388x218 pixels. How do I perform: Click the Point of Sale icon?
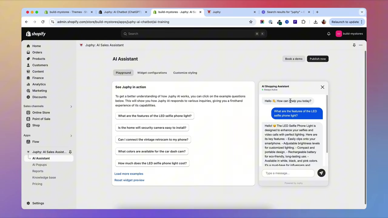[x=28, y=119]
